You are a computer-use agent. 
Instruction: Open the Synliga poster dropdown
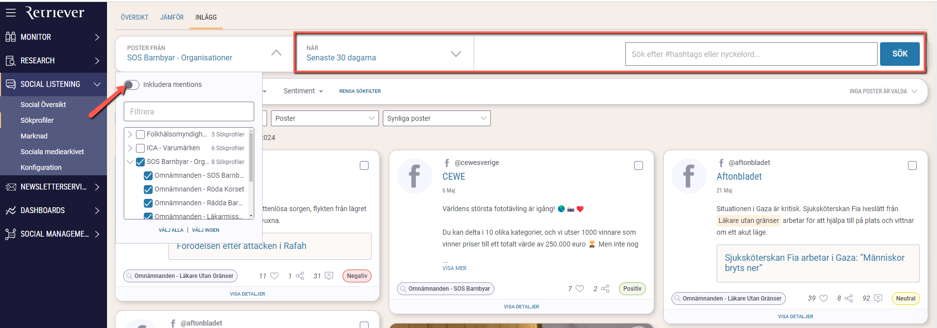(x=436, y=118)
